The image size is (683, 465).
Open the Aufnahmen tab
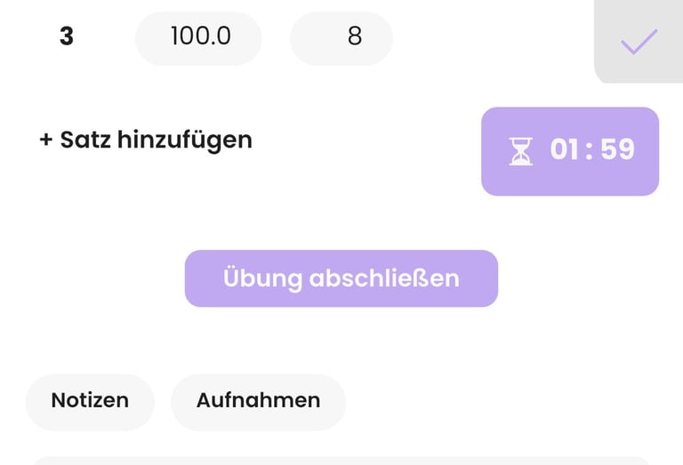(258, 401)
